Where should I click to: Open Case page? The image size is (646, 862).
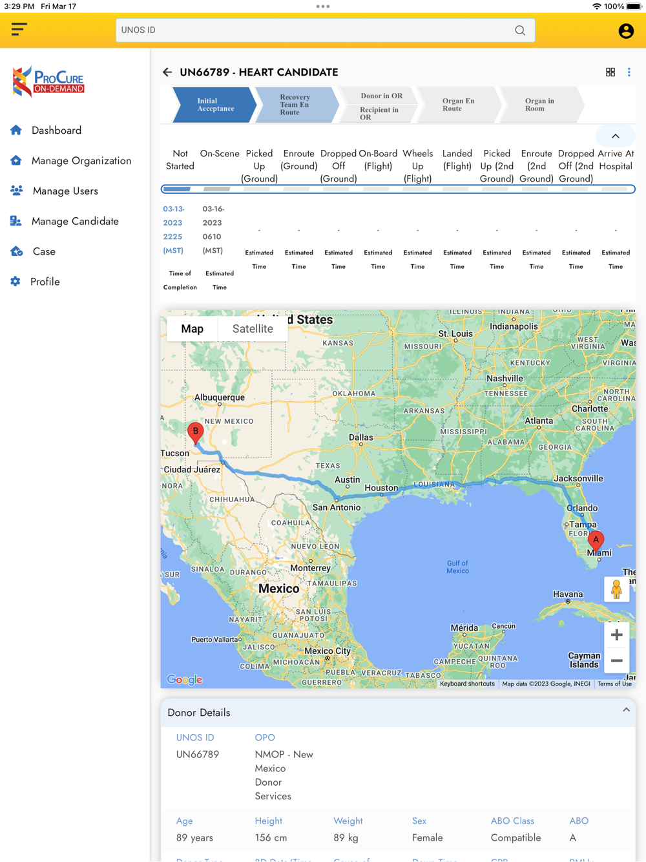(x=44, y=252)
